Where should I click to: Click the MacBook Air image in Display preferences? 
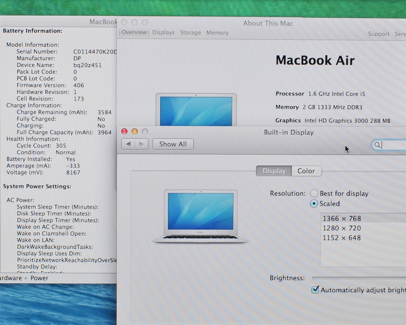click(x=200, y=217)
